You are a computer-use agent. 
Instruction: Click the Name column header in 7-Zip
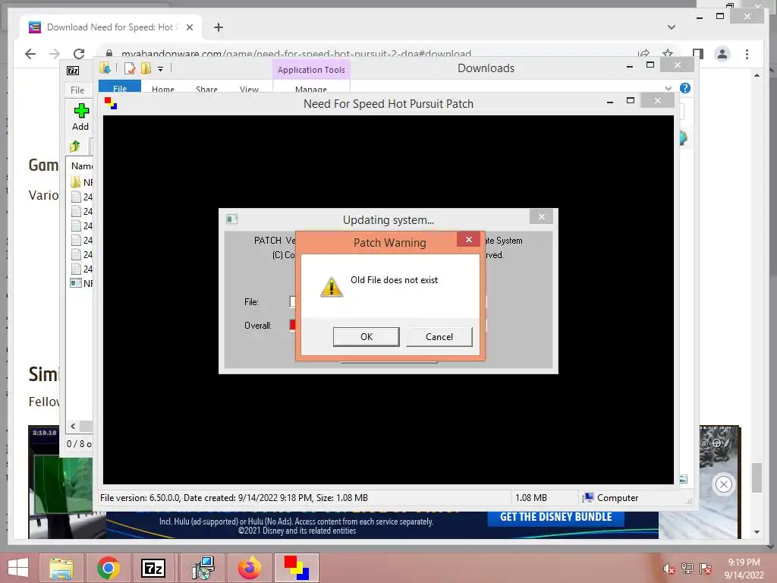81,166
